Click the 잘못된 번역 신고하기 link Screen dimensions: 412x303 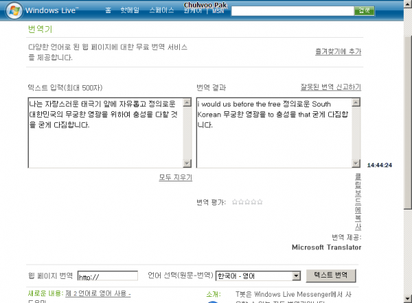pos(331,87)
